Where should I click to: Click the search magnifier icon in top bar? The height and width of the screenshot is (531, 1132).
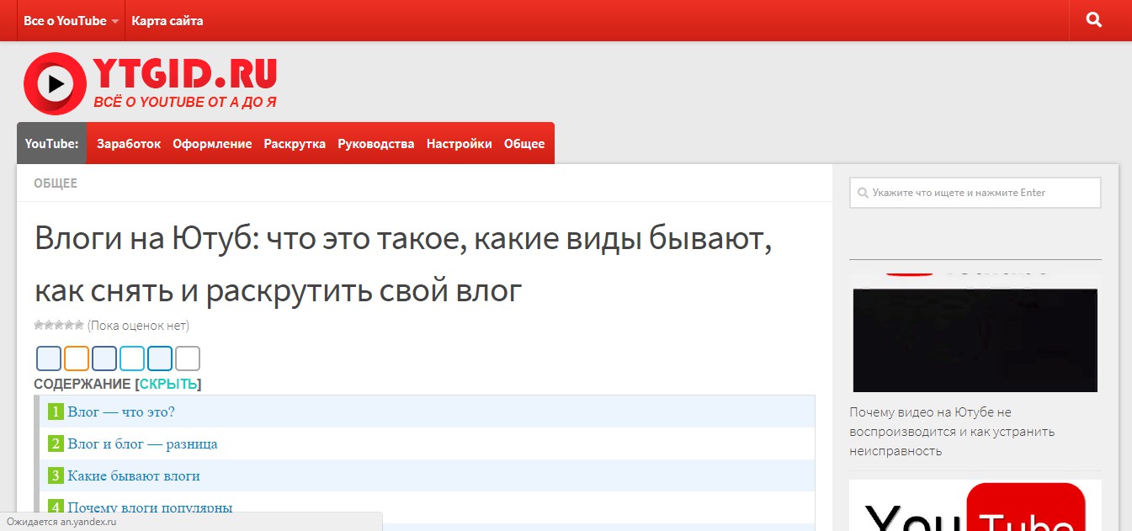[x=1093, y=20]
